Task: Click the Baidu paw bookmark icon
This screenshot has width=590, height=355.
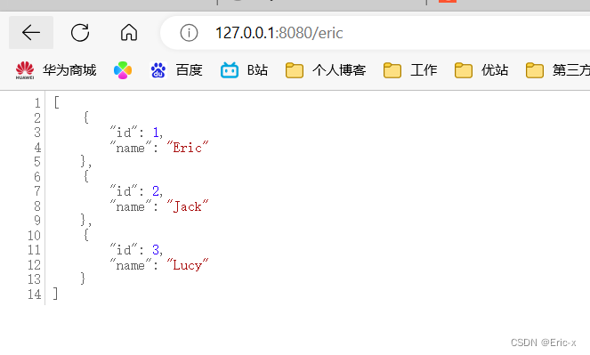Action: pos(158,70)
